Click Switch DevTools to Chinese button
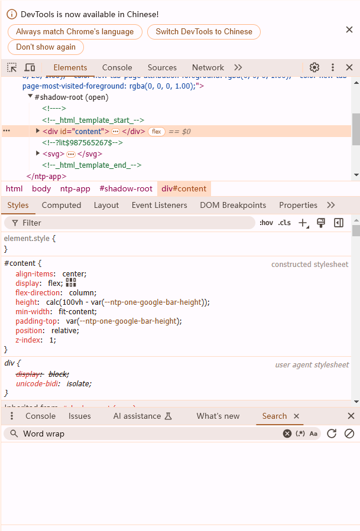 204,31
